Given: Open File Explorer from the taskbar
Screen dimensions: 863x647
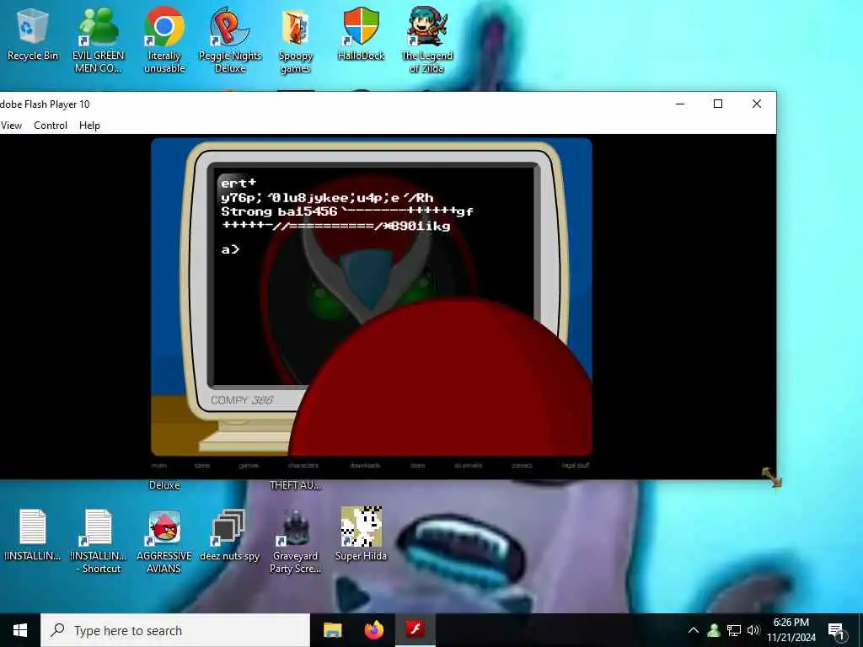Looking at the screenshot, I should 332,630.
